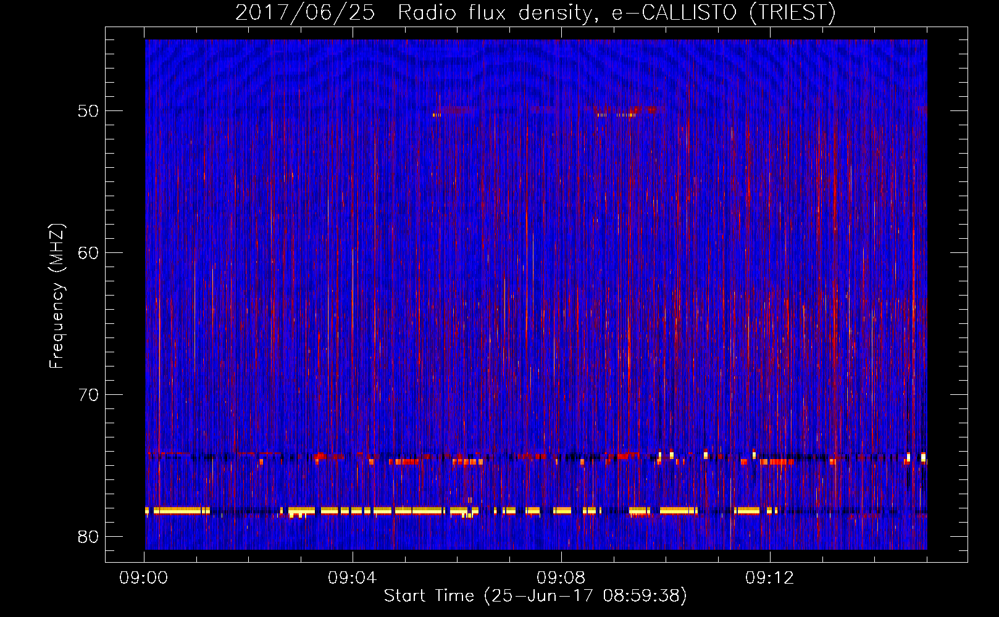Click the 'Start Time (25-Jun-17 08:59:38)' label

[x=535, y=596]
